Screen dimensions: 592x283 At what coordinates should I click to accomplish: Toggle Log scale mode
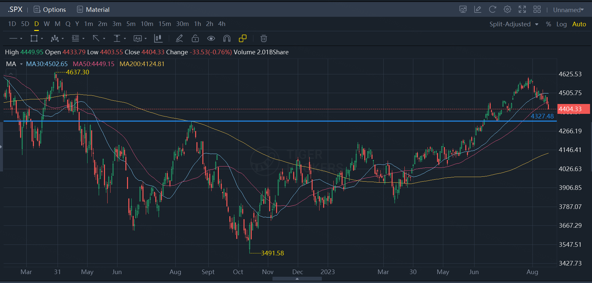(562, 24)
